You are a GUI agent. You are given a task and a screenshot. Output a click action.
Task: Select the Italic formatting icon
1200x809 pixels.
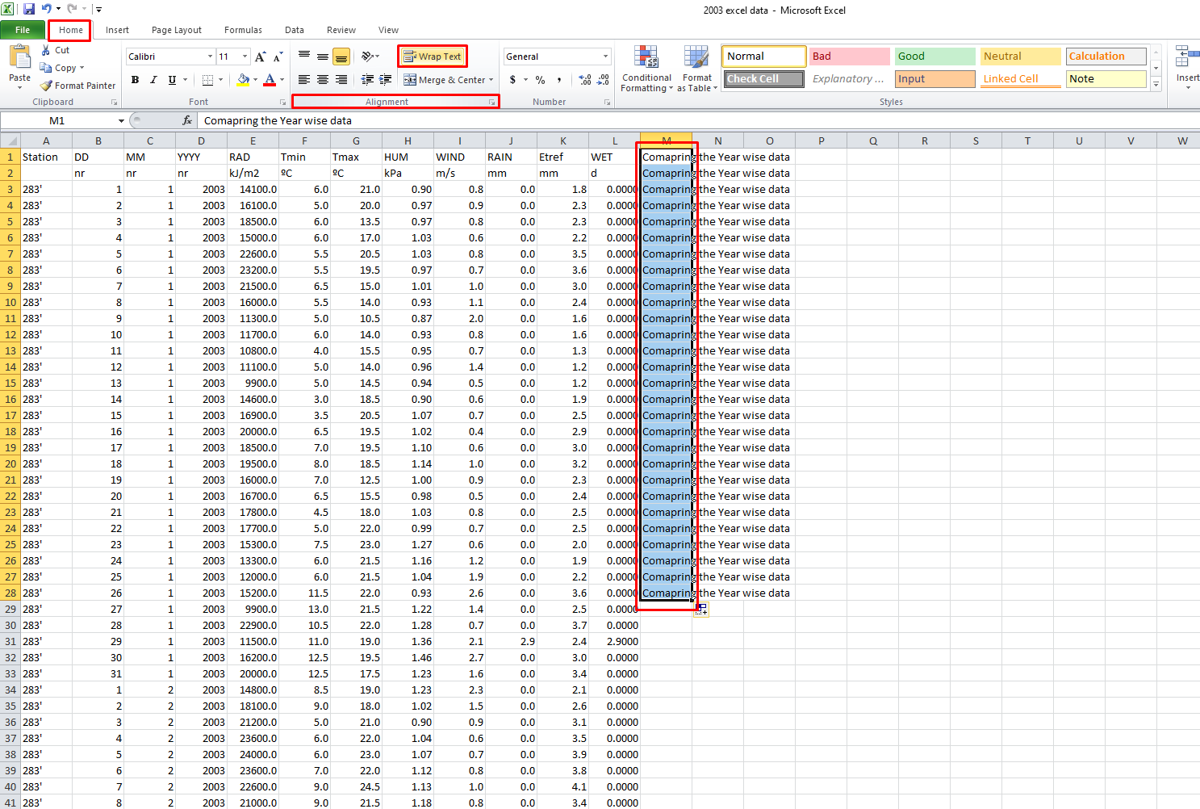click(153, 79)
